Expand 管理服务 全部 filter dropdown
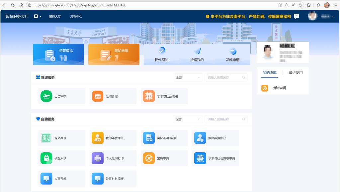 coord(188,77)
